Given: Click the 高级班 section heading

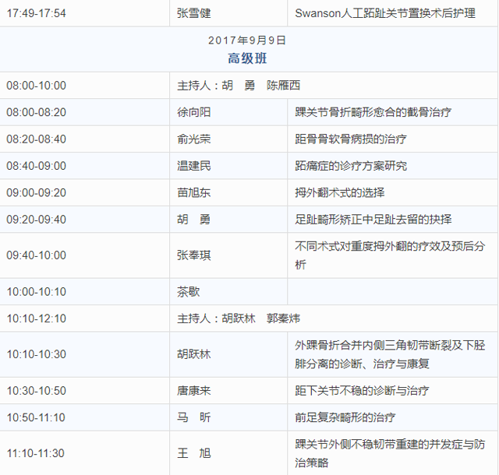Looking at the screenshot, I should [x=249, y=58].
